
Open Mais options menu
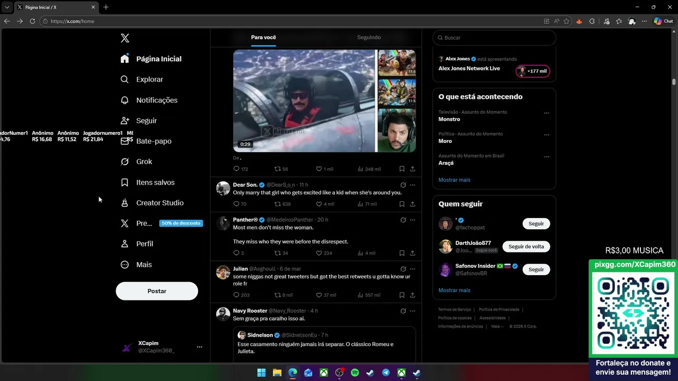pyautogui.click(x=136, y=265)
